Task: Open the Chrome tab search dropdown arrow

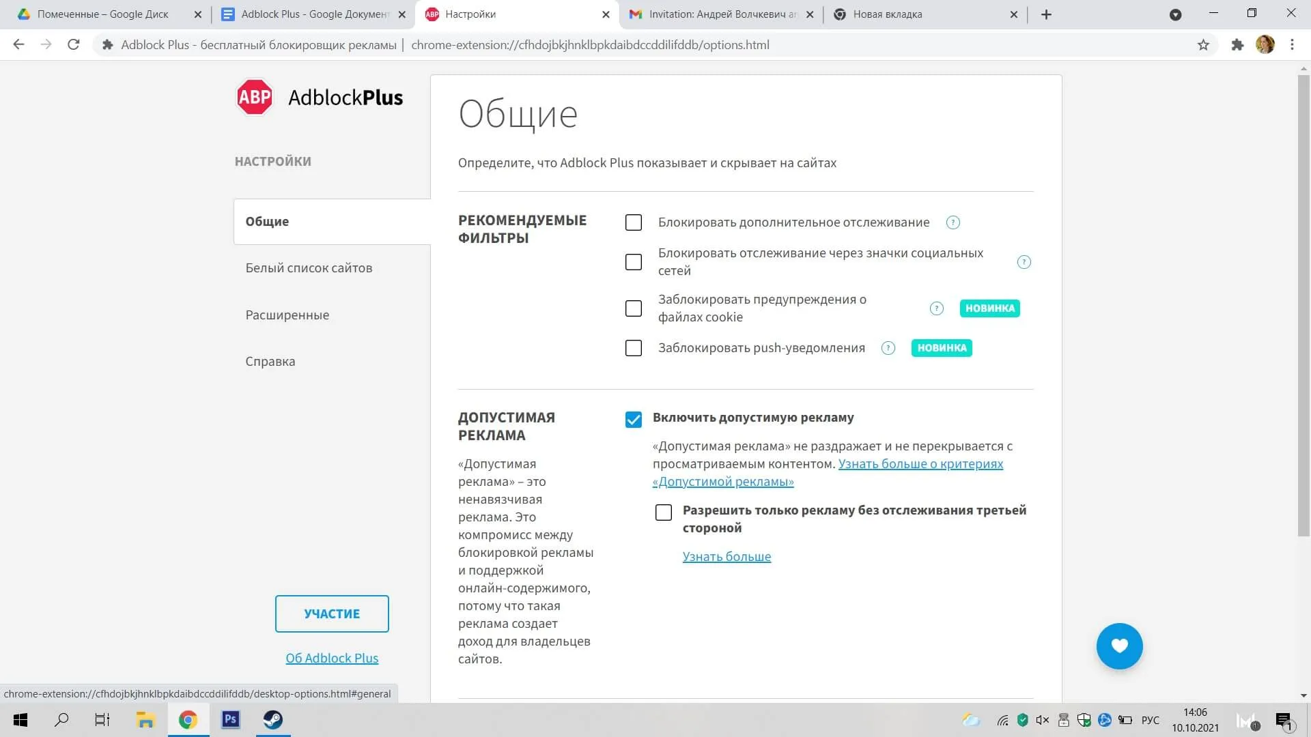Action: (1175, 14)
